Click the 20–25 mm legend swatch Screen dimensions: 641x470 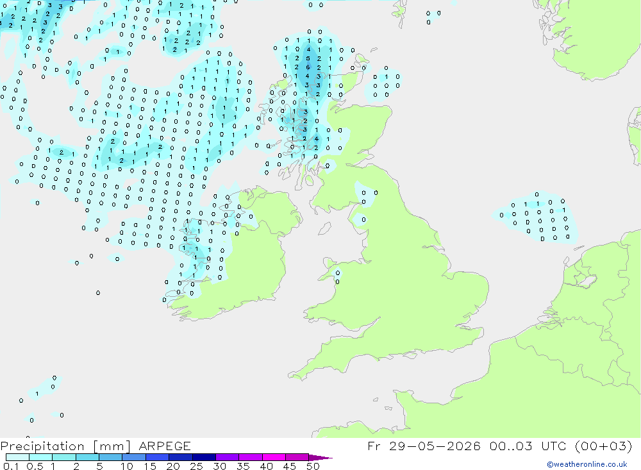pyautogui.click(x=181, y=457)
